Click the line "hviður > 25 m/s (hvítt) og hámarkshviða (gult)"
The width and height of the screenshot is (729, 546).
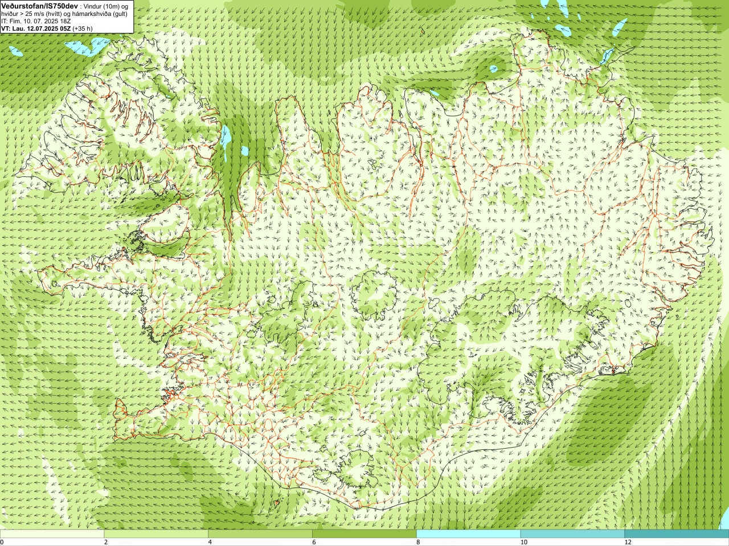[x=64, y=14]
